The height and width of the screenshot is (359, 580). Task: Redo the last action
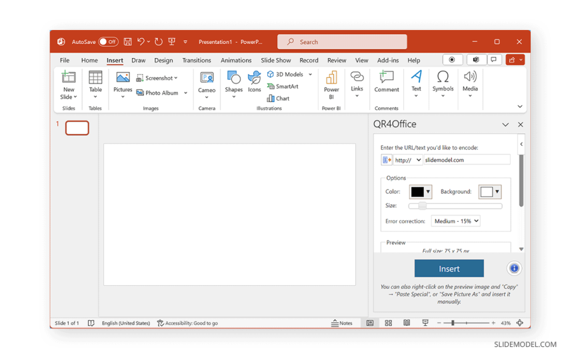(x=159, y=41)
